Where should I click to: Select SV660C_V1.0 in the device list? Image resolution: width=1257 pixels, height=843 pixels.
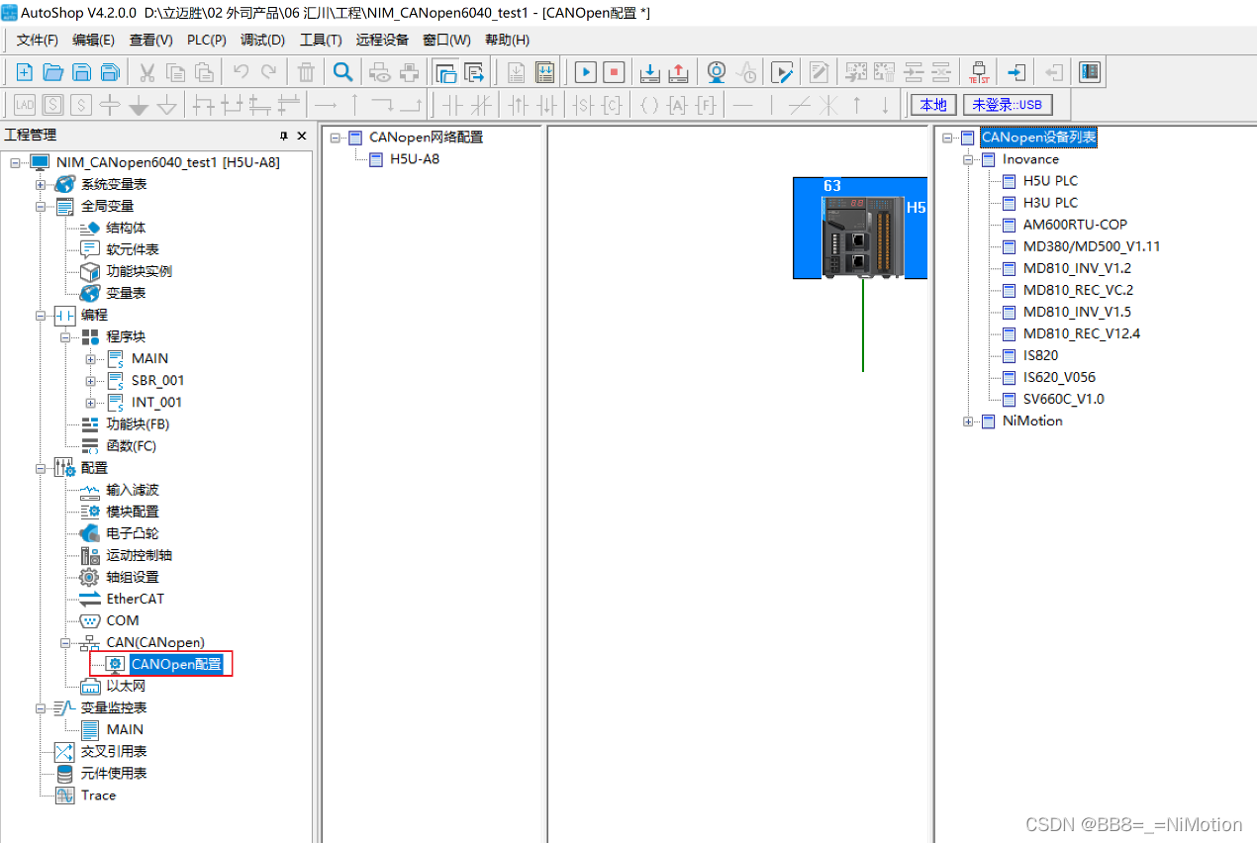coord(1063,399)
